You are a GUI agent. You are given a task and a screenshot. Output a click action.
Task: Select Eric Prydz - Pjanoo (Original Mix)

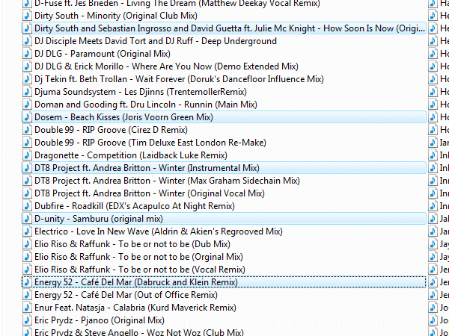(x=100, y=320)
